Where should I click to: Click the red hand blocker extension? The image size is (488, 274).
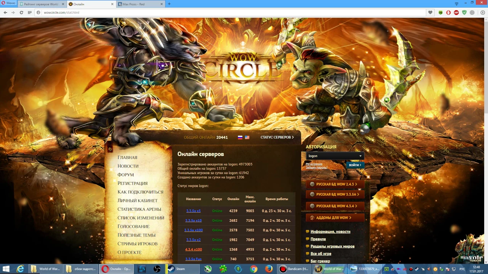[x=448, y=13]
